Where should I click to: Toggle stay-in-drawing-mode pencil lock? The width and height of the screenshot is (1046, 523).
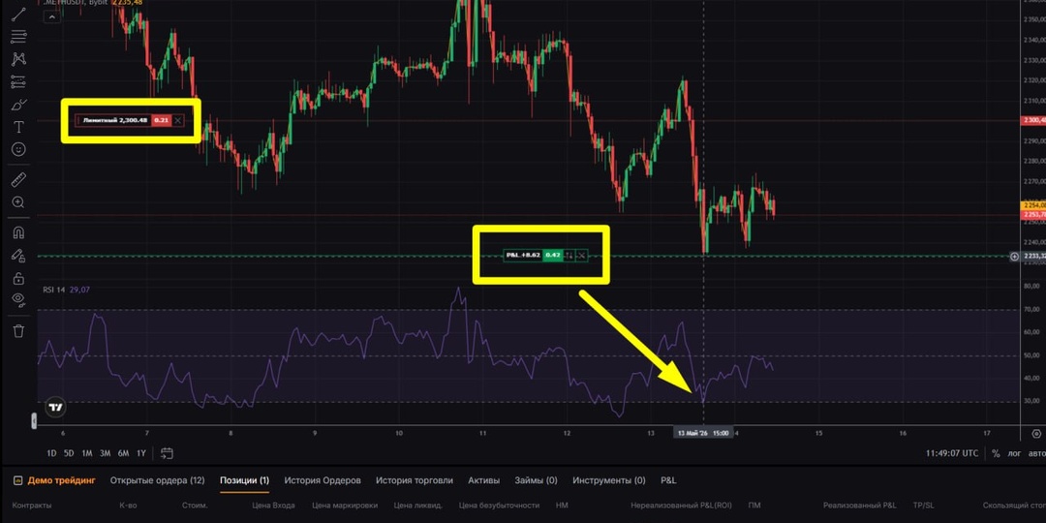click(x=18, y=255)
